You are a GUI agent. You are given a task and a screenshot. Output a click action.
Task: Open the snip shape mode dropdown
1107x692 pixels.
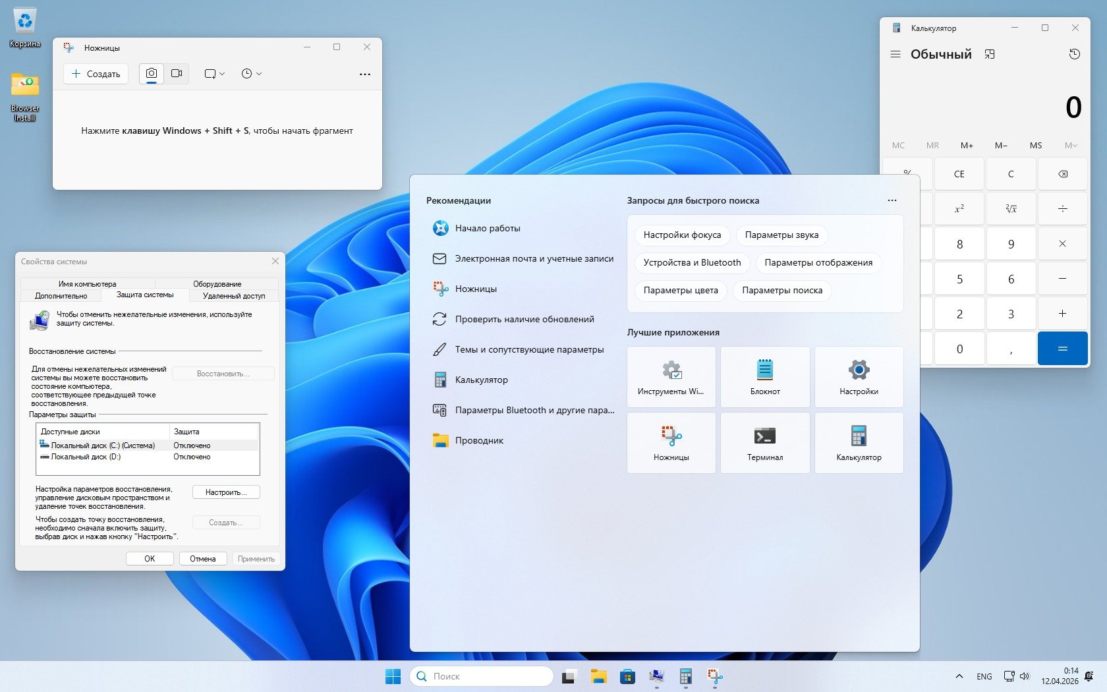[x=214, y=74]
